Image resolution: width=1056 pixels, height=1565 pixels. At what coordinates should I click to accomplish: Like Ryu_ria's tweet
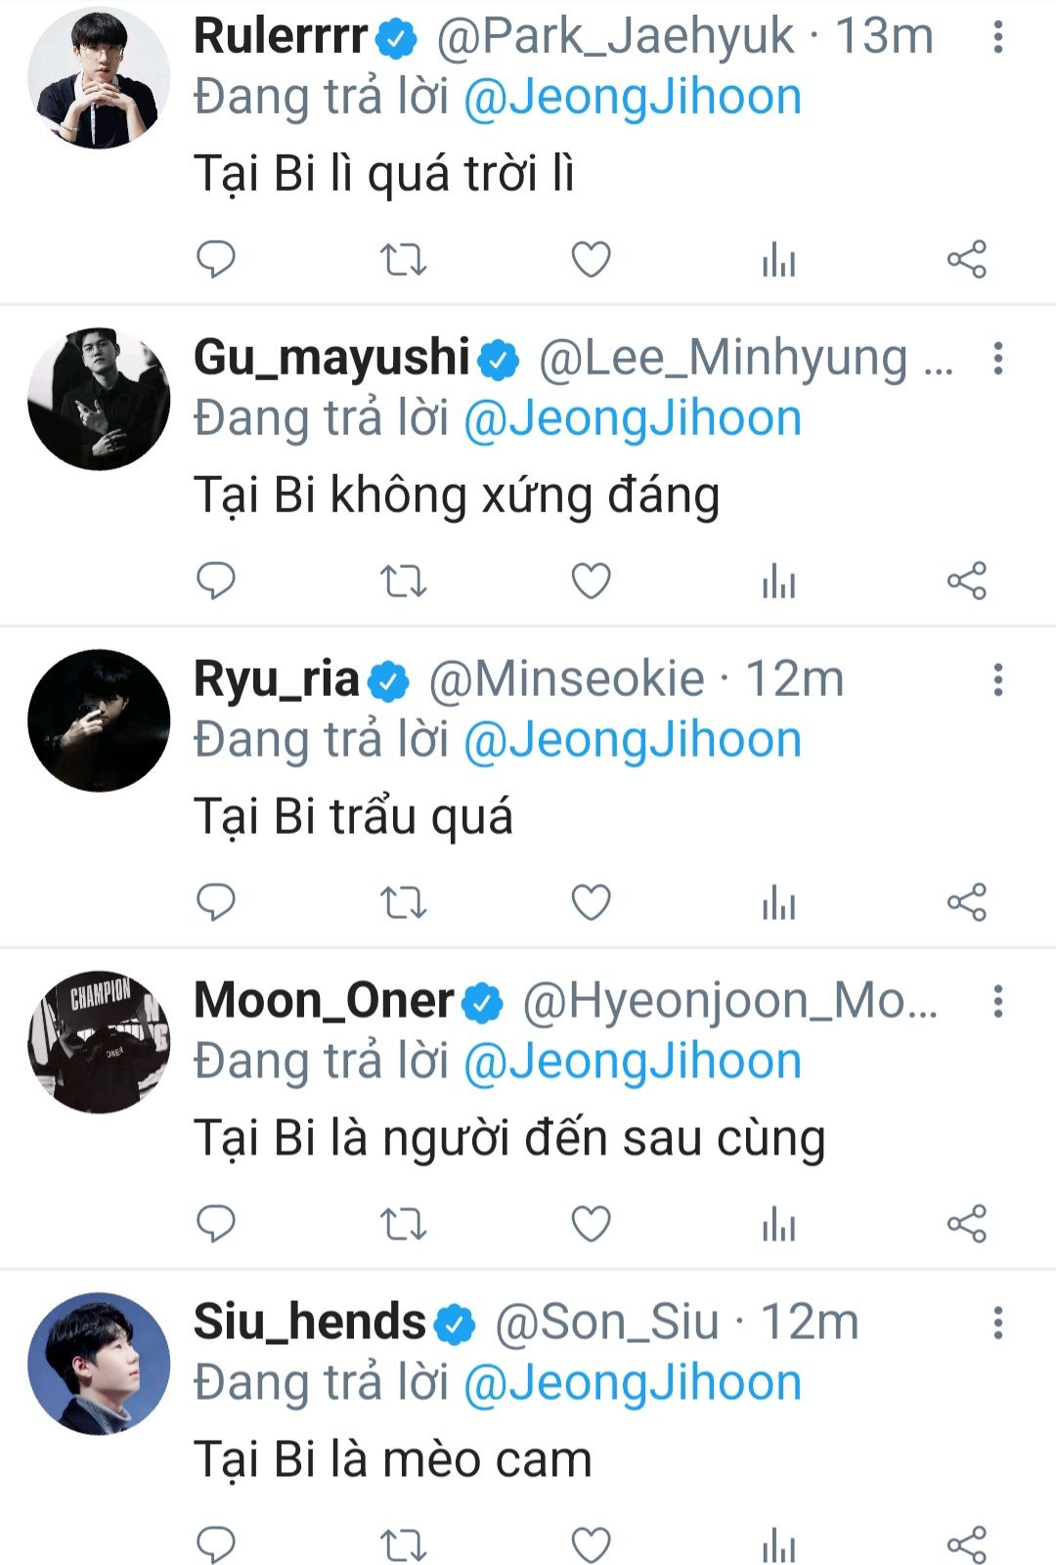pos(591,902)
